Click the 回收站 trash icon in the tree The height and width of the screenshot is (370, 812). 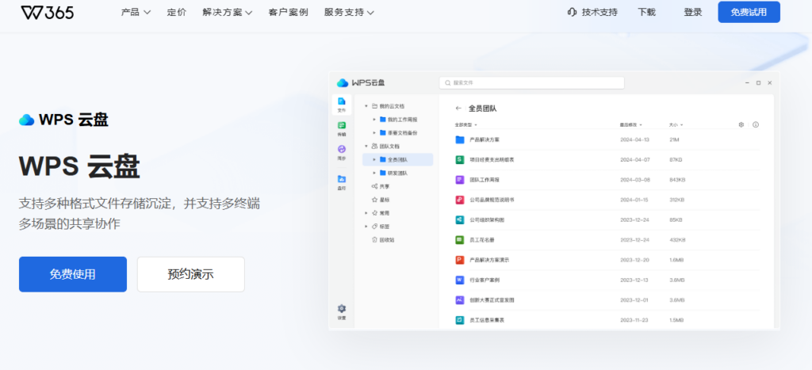click(374, 240)
